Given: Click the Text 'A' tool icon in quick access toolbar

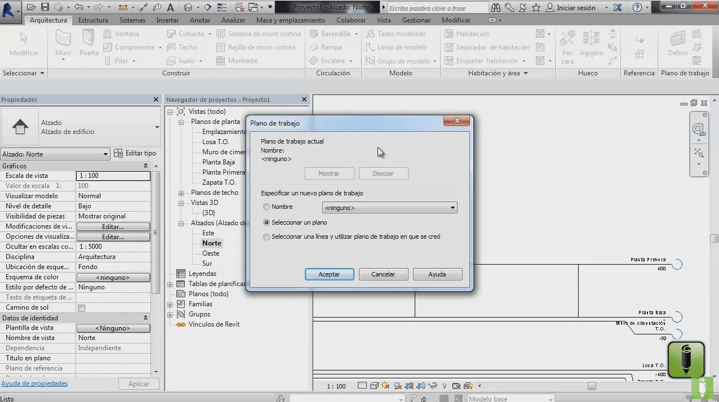Looking at the screenshot, I should 170,7.
